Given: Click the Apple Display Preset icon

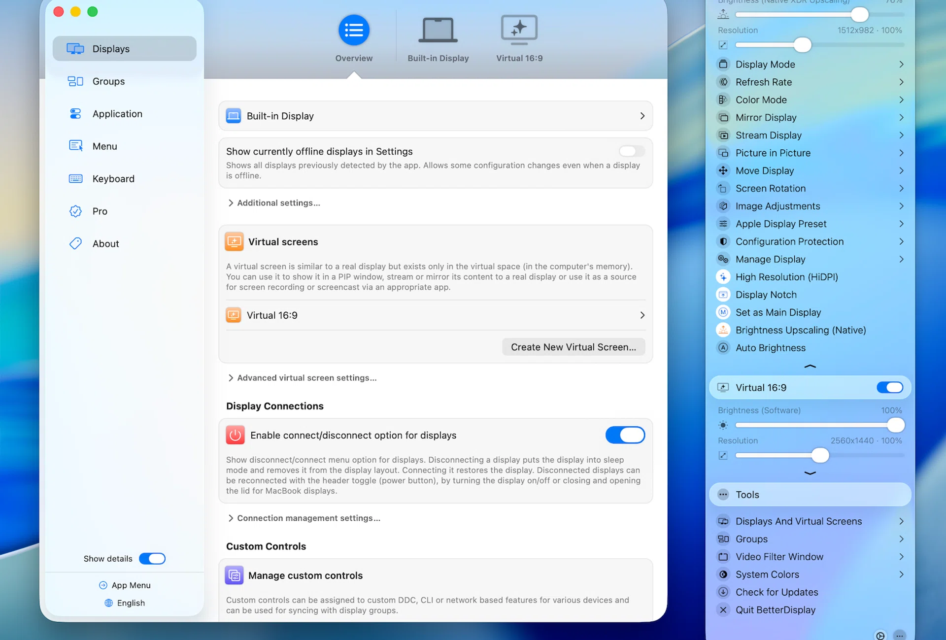Looking at the screenshot, I should [723, 224].
